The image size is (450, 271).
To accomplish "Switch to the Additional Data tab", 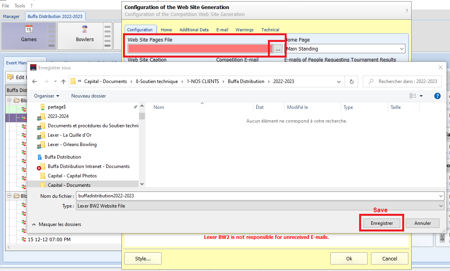I will (194, 30).
